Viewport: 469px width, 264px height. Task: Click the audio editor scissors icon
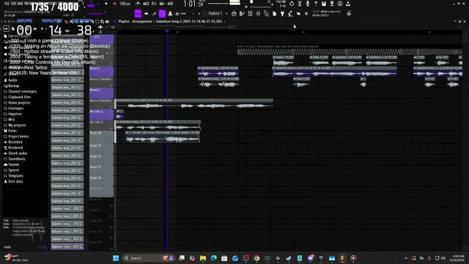click(x=300, y=4)
